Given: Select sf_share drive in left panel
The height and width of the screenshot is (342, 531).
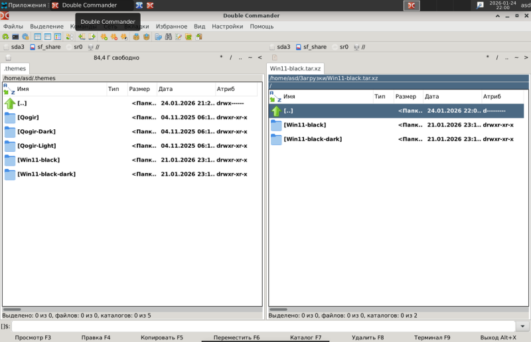Looking at the screenshot, I should tap(45, 47).
